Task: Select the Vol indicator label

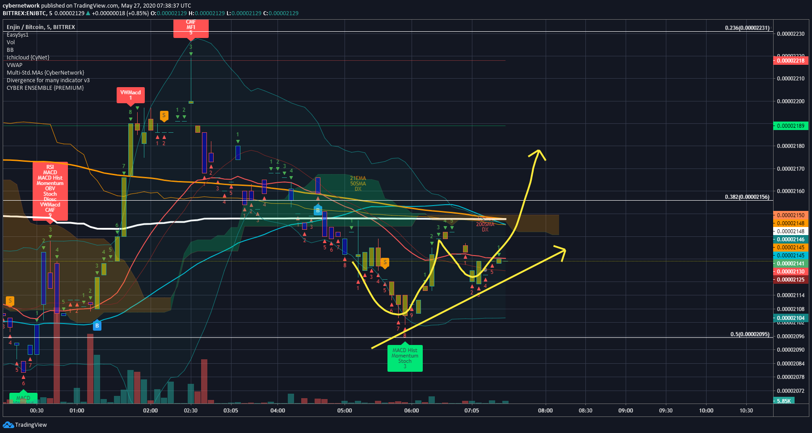Action: point(11,42)
